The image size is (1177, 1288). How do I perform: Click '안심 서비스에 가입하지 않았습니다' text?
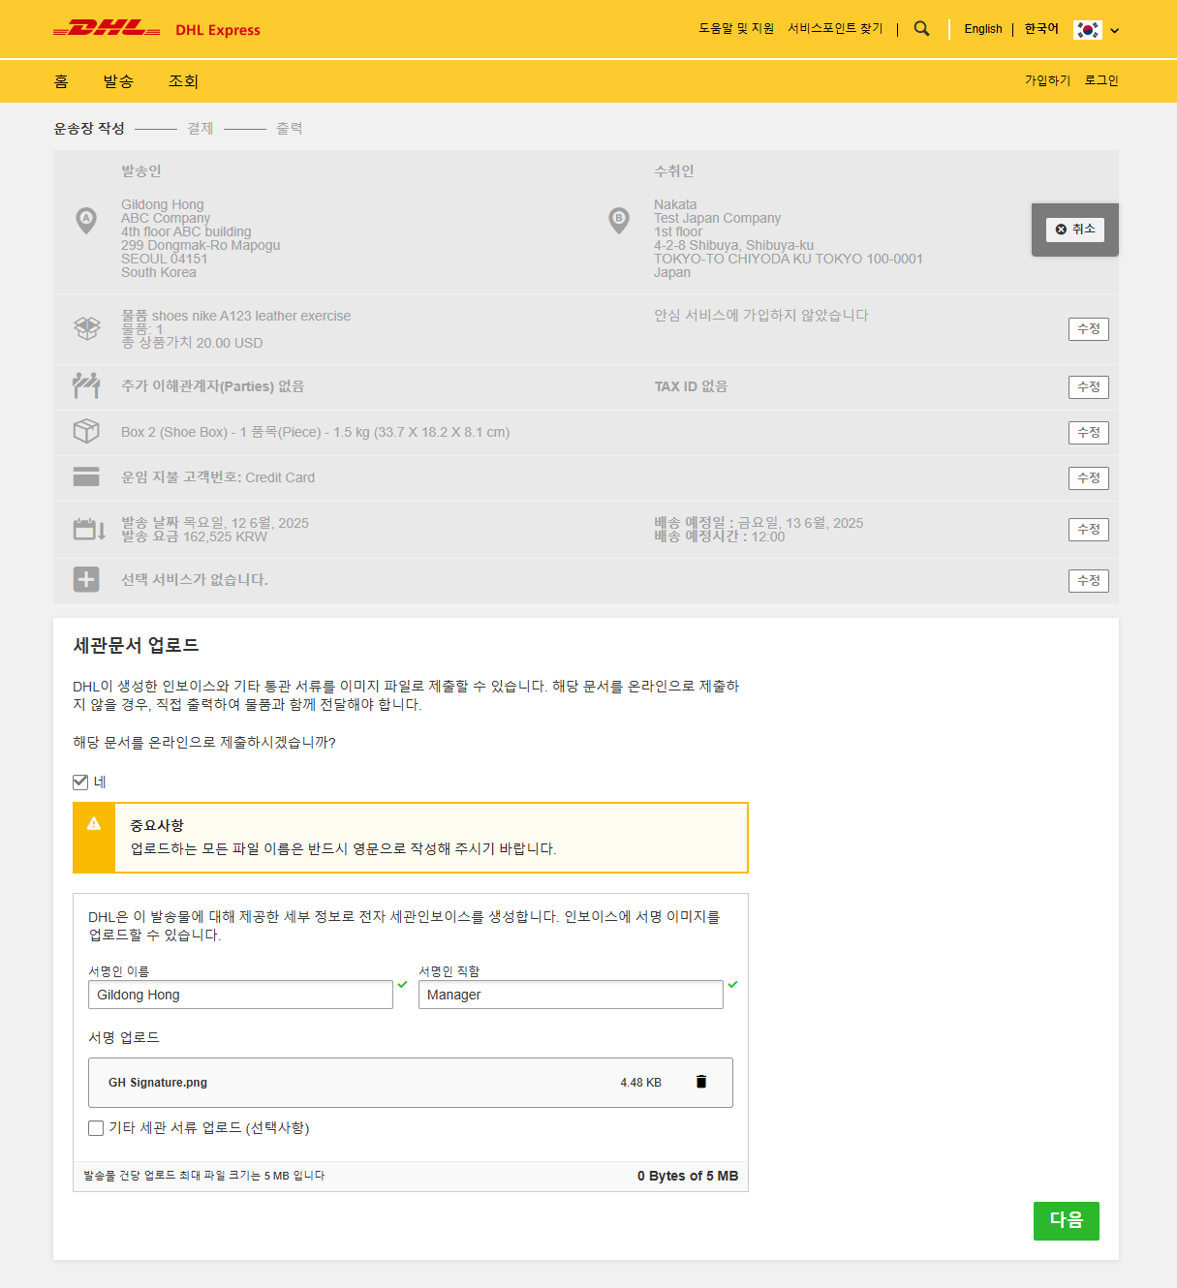[x=761, y=315]
